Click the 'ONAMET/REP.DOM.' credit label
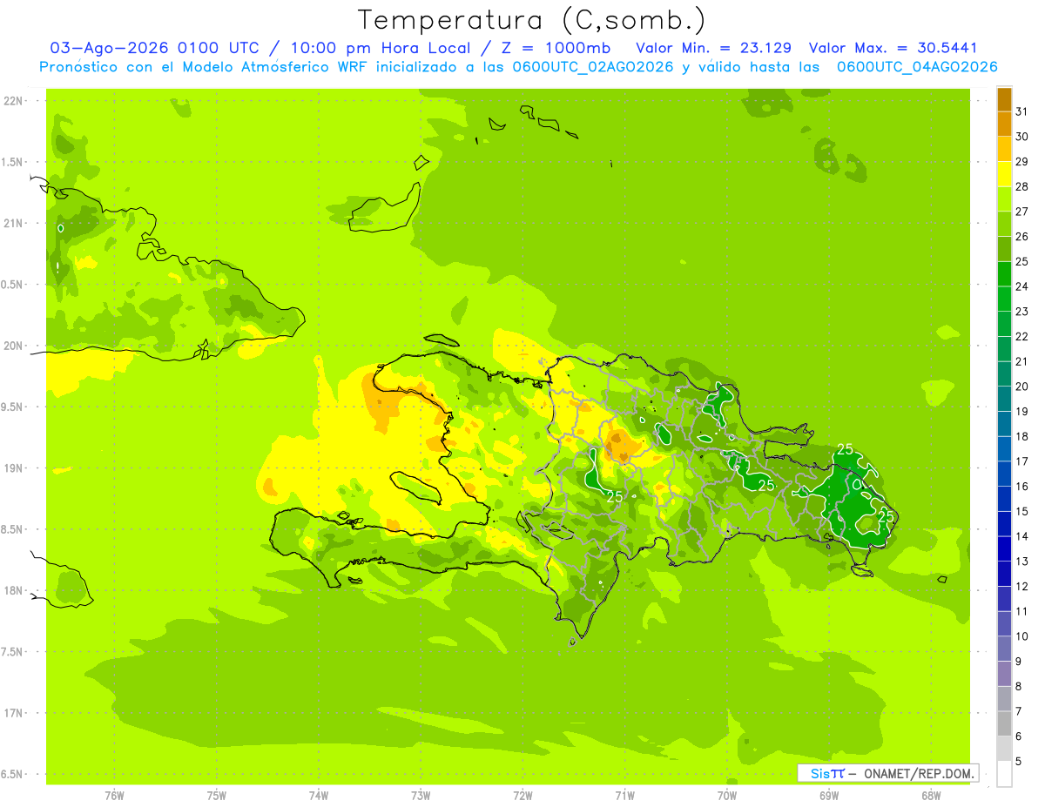Screen dimensions: 1045x807 click(919, 773)
